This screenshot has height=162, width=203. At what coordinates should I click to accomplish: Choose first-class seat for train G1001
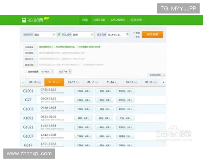(x=104, y=91)
